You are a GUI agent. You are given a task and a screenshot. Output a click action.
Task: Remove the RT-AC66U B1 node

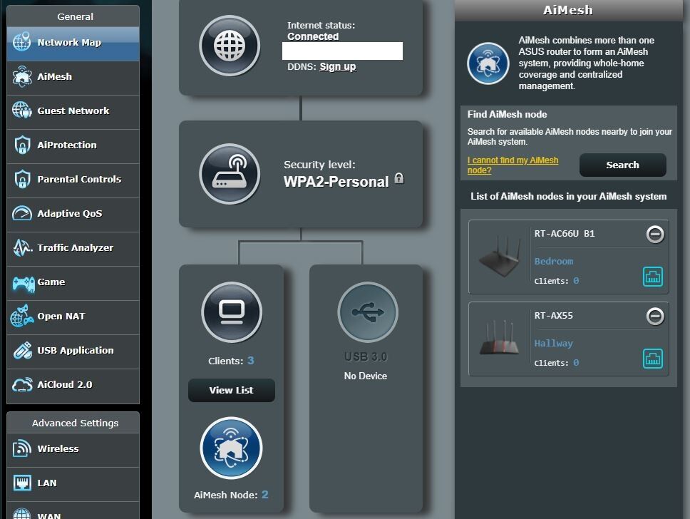tap(655, 234)
